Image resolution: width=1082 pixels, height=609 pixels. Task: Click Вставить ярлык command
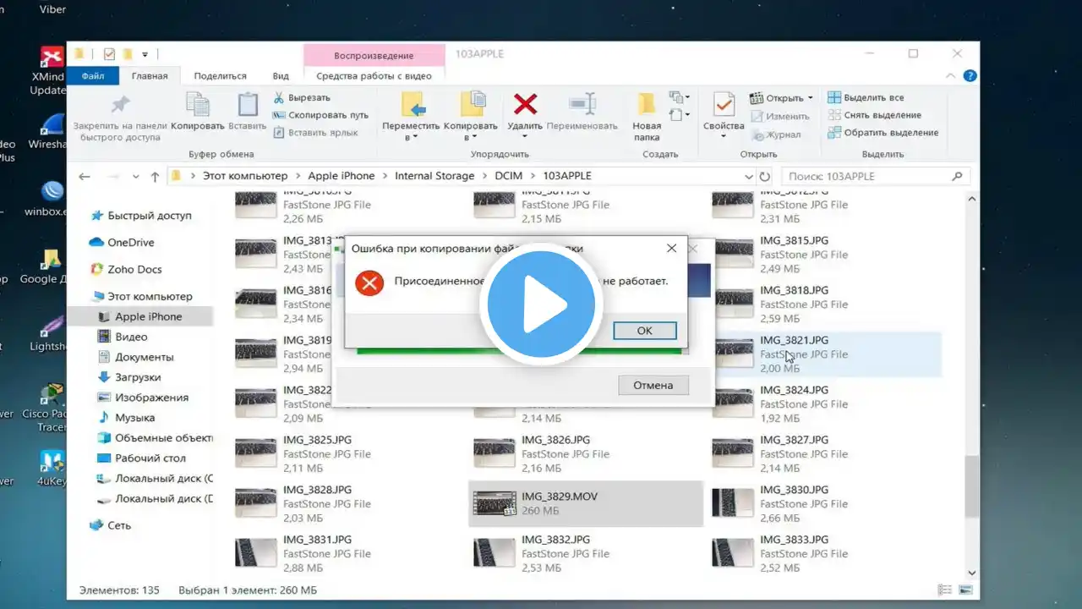[315, 132]
